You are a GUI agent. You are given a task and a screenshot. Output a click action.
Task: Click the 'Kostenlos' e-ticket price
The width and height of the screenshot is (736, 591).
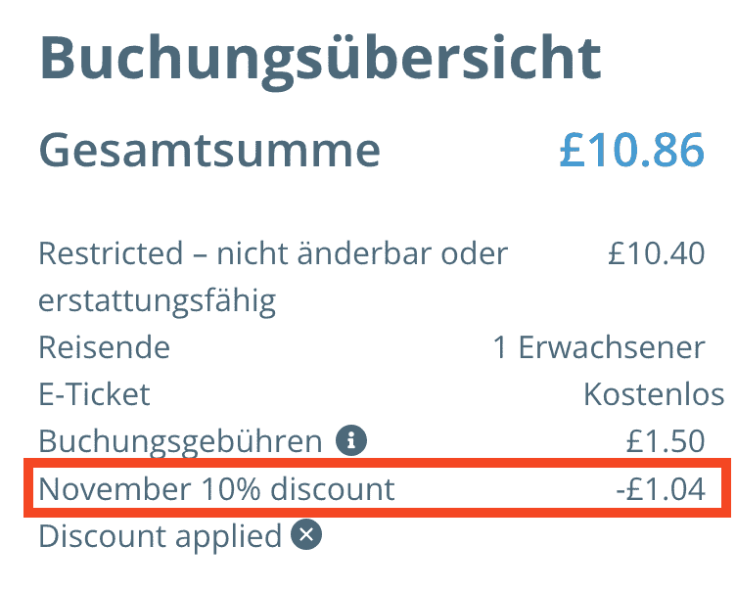click(654, 394)
